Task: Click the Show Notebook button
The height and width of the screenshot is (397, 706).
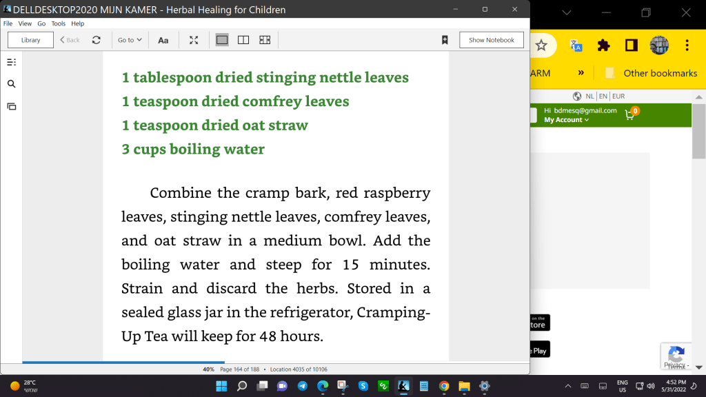Action: point(491,40)
